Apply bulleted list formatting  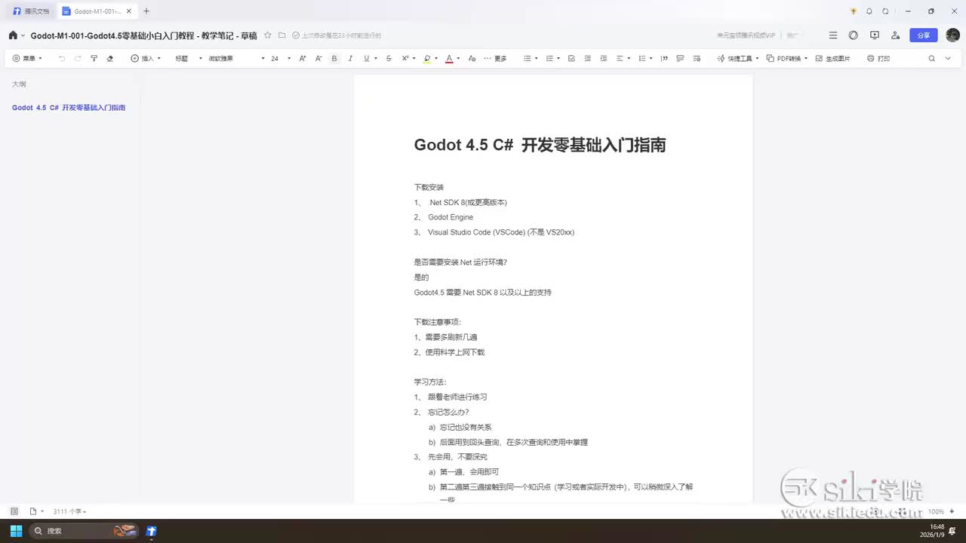[527, 58]
